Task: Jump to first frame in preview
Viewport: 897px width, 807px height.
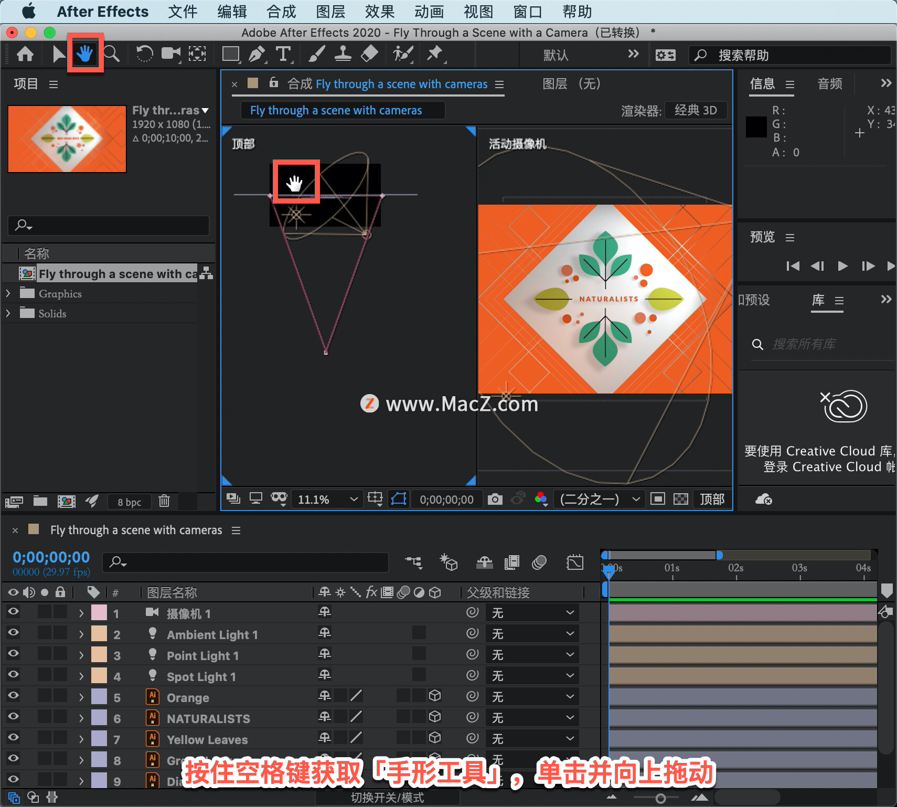Action: coord(793,266)
